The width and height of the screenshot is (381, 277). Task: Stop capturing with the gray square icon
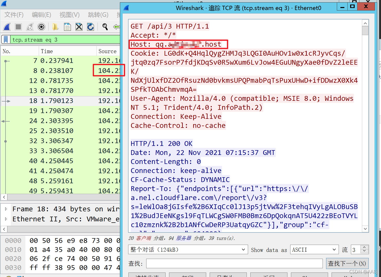[18, 27]
